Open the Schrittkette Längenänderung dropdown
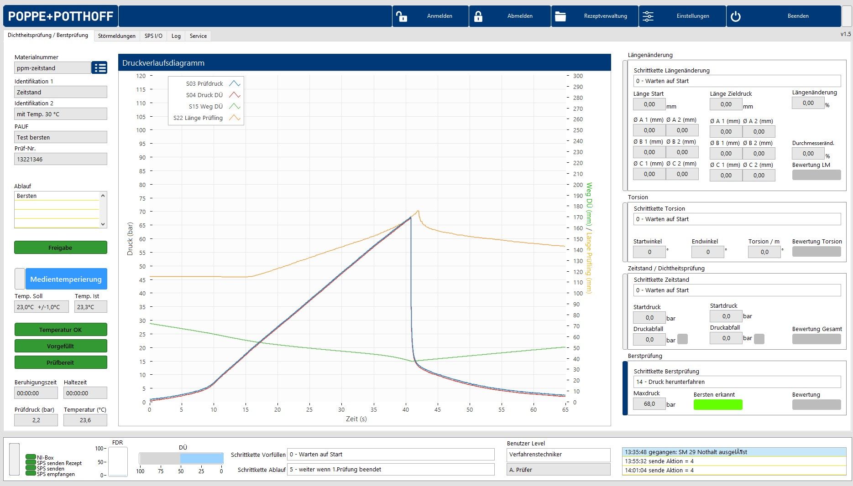The height and width of the screenshot is (486, 853). (737, 81)
